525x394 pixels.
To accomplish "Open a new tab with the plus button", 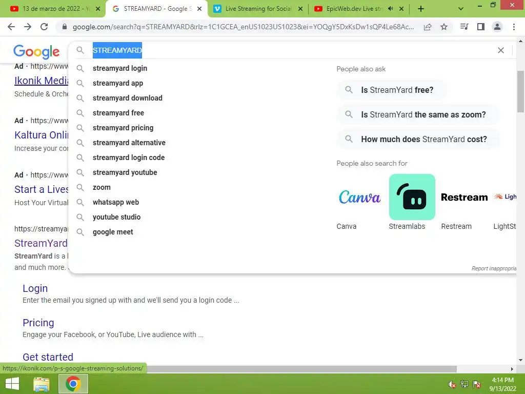I will click(421, 9).
